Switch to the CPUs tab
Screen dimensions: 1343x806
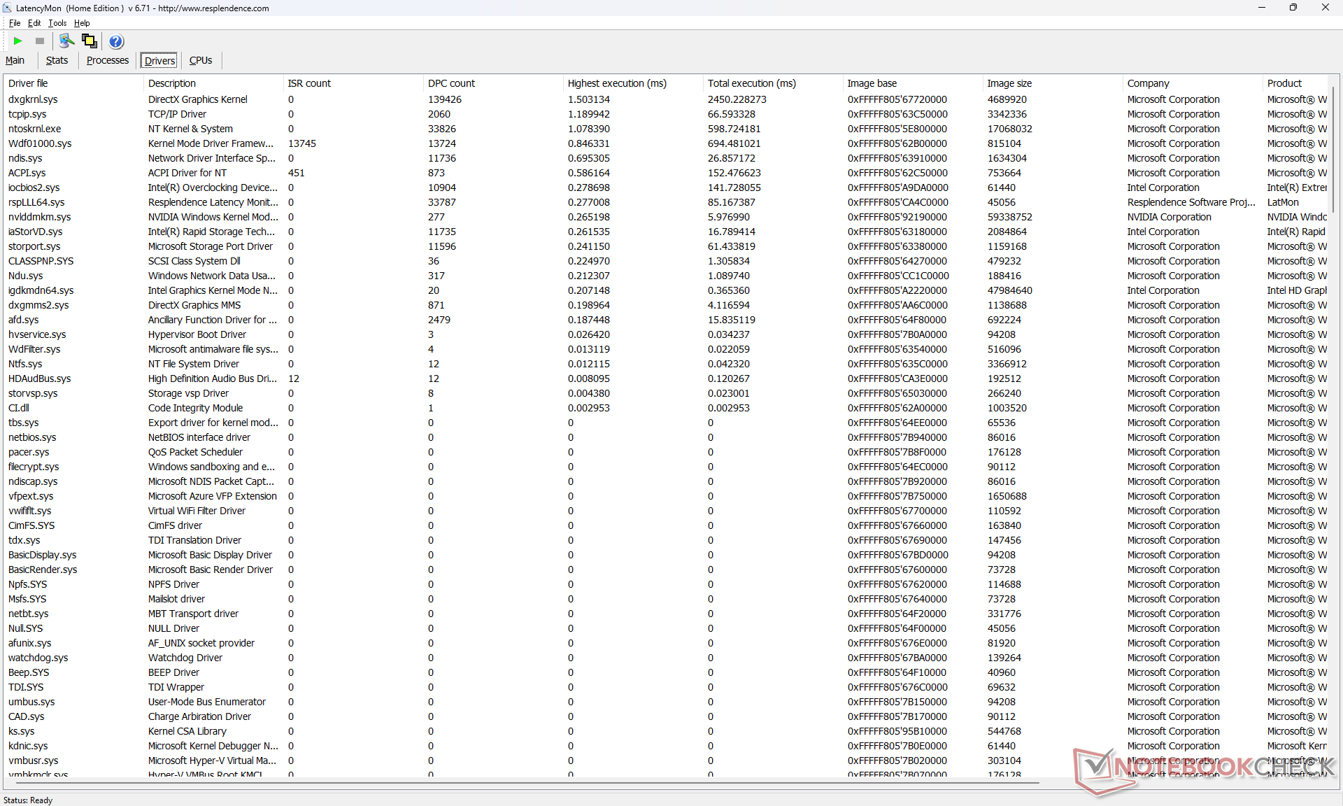point(201,60)
